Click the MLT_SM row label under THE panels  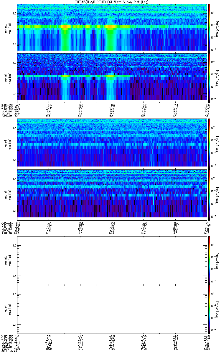click(x=6, y=345)
